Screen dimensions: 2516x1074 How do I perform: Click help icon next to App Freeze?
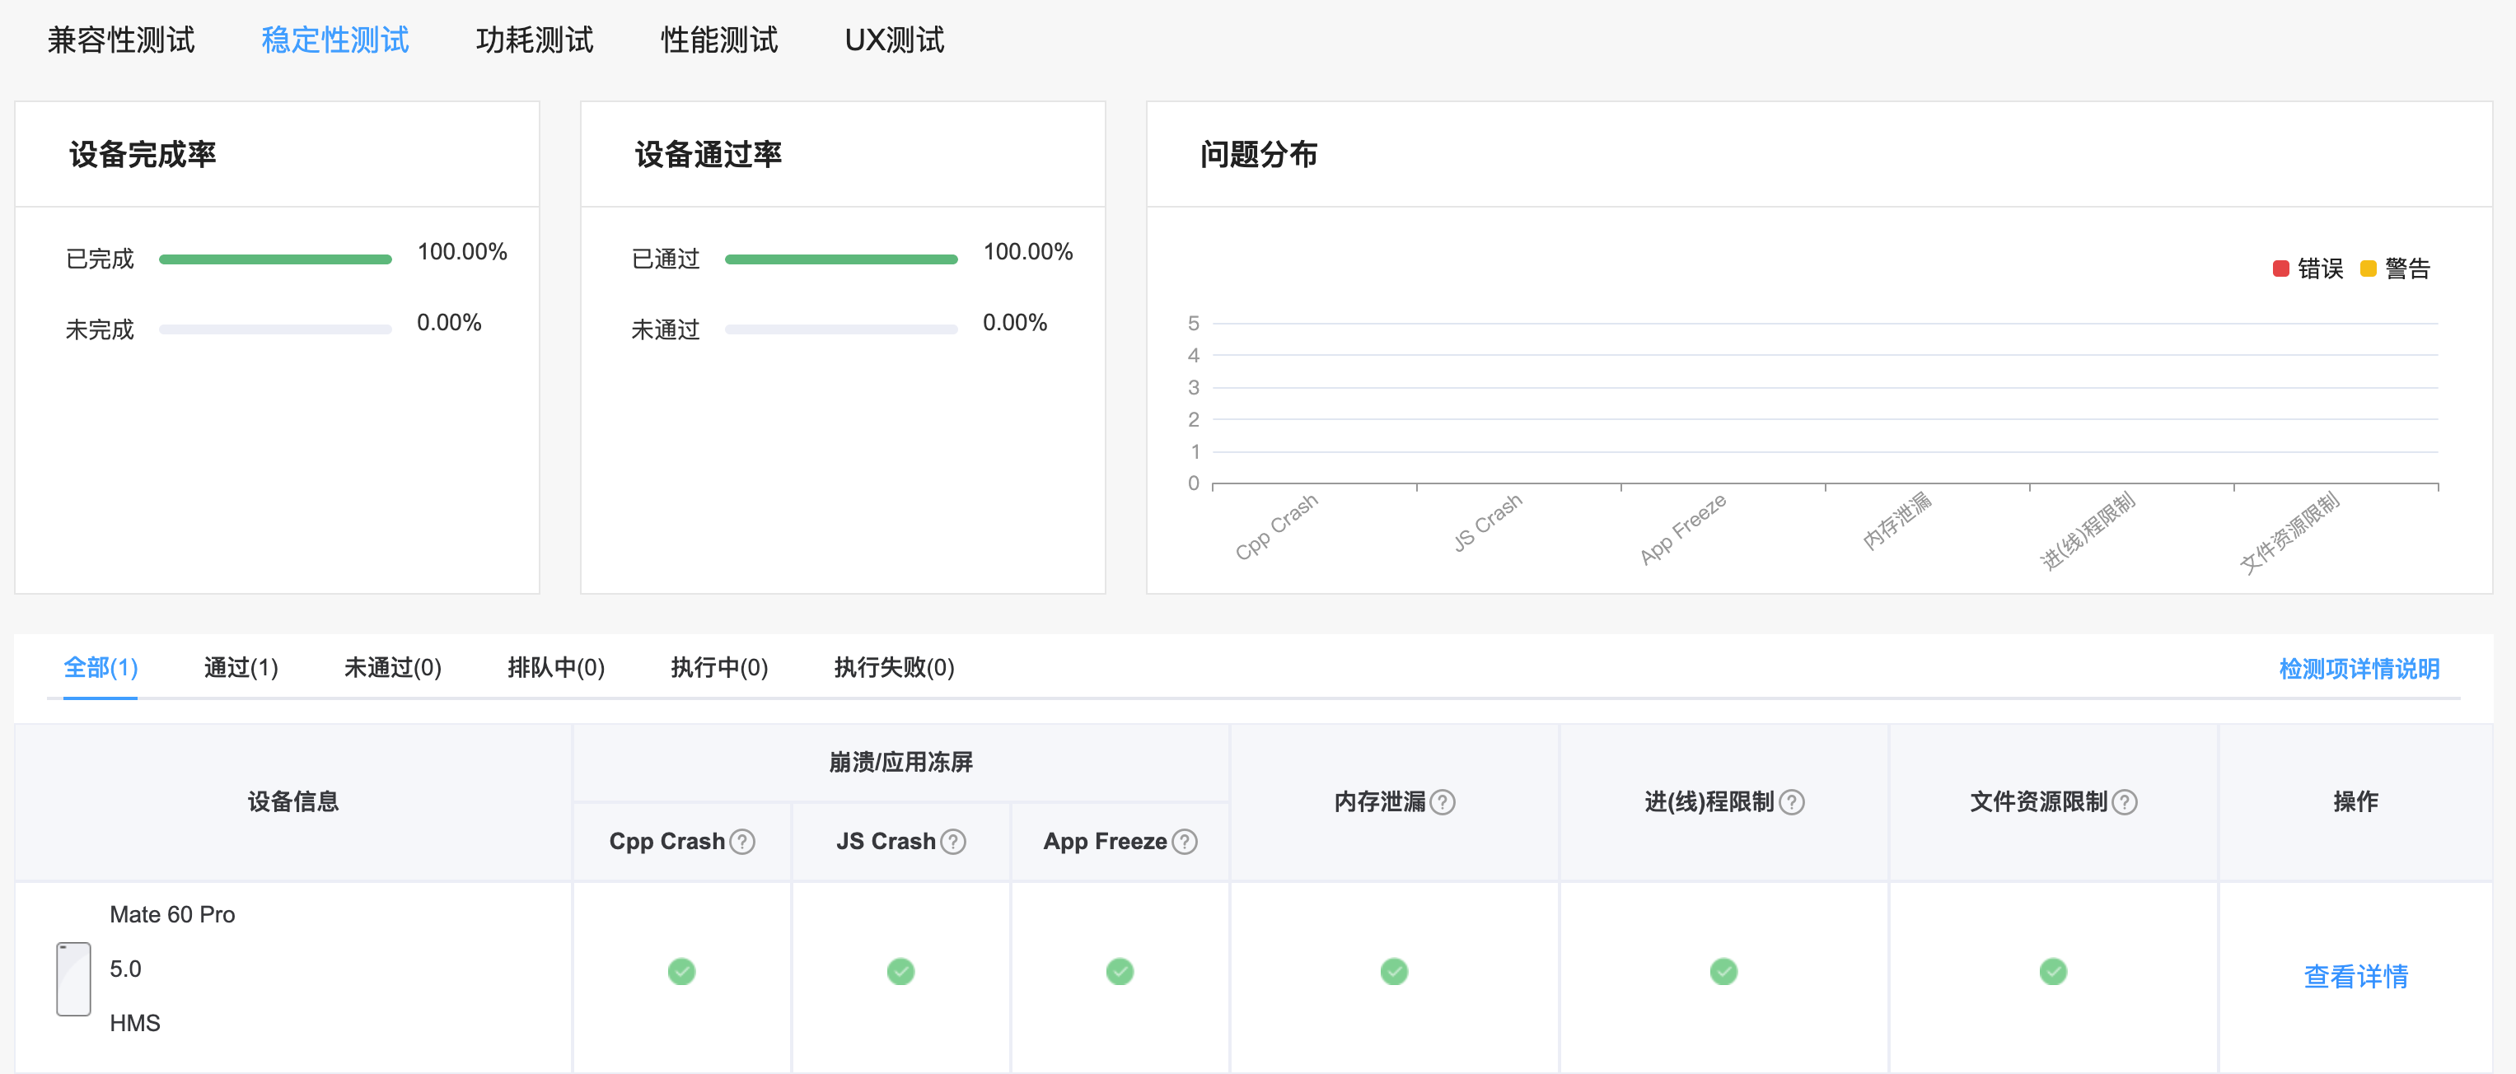(x=1184, y=842)
